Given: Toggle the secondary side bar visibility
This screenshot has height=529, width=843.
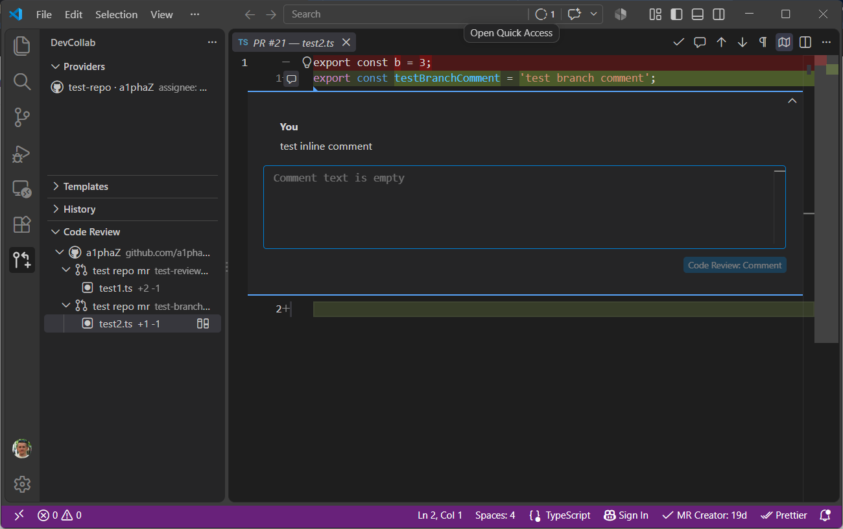Looking at the screenshot, I should click(x=718, y=14).
